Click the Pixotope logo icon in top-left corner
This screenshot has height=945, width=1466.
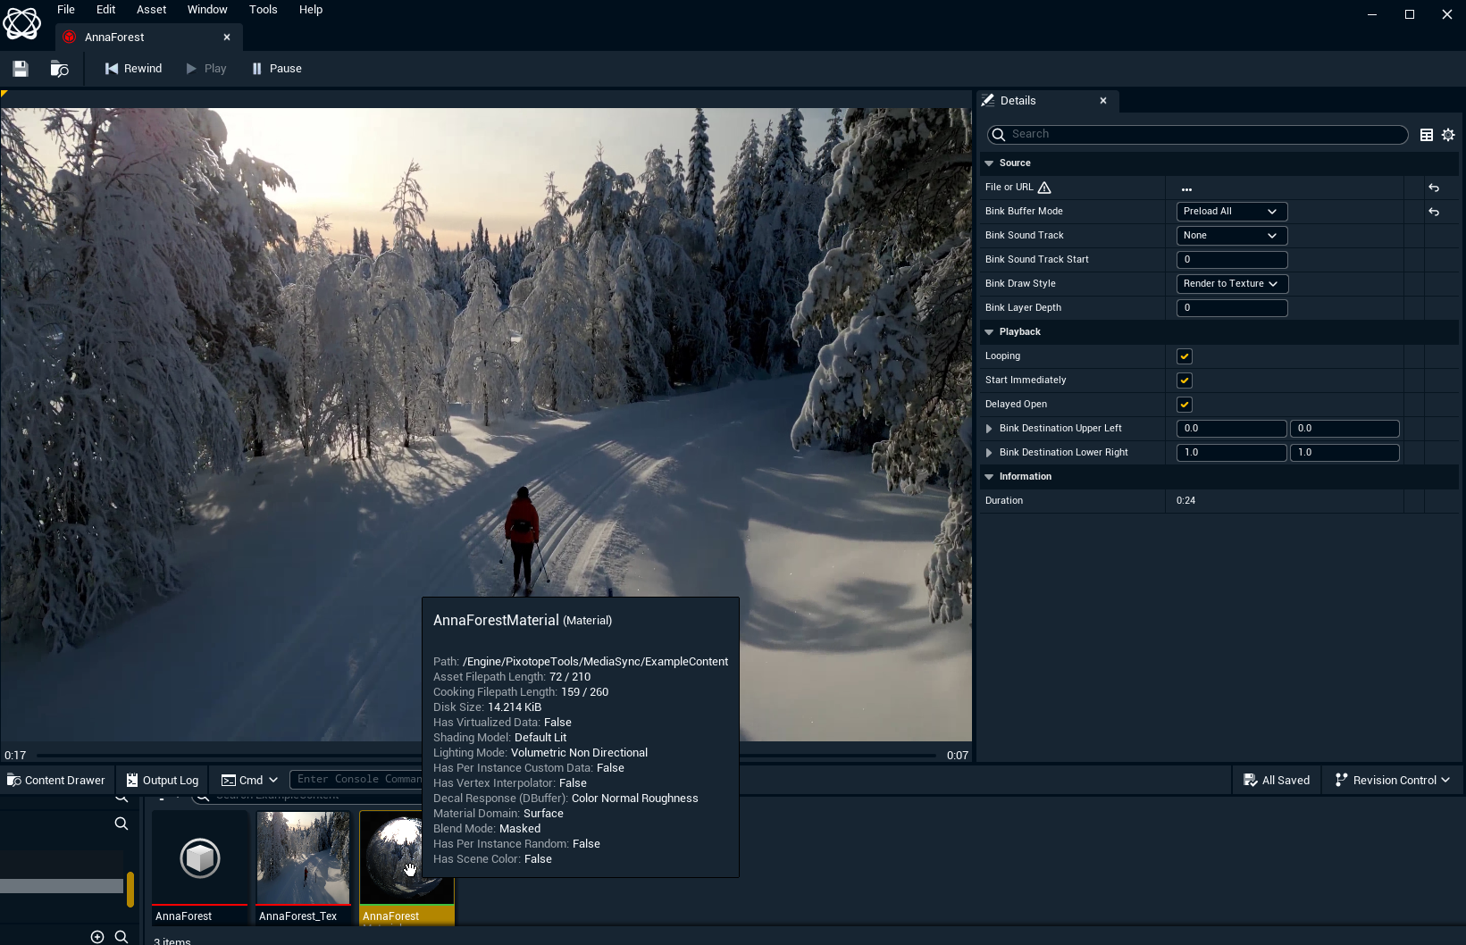coord(22,23)
